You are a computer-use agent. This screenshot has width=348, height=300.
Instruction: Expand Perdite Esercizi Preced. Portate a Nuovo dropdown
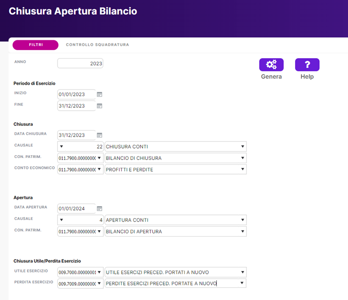pos(242,283)
